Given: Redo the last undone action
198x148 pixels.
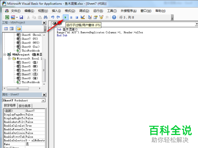Looking at the screenshot, I should [x=58, y=17].
